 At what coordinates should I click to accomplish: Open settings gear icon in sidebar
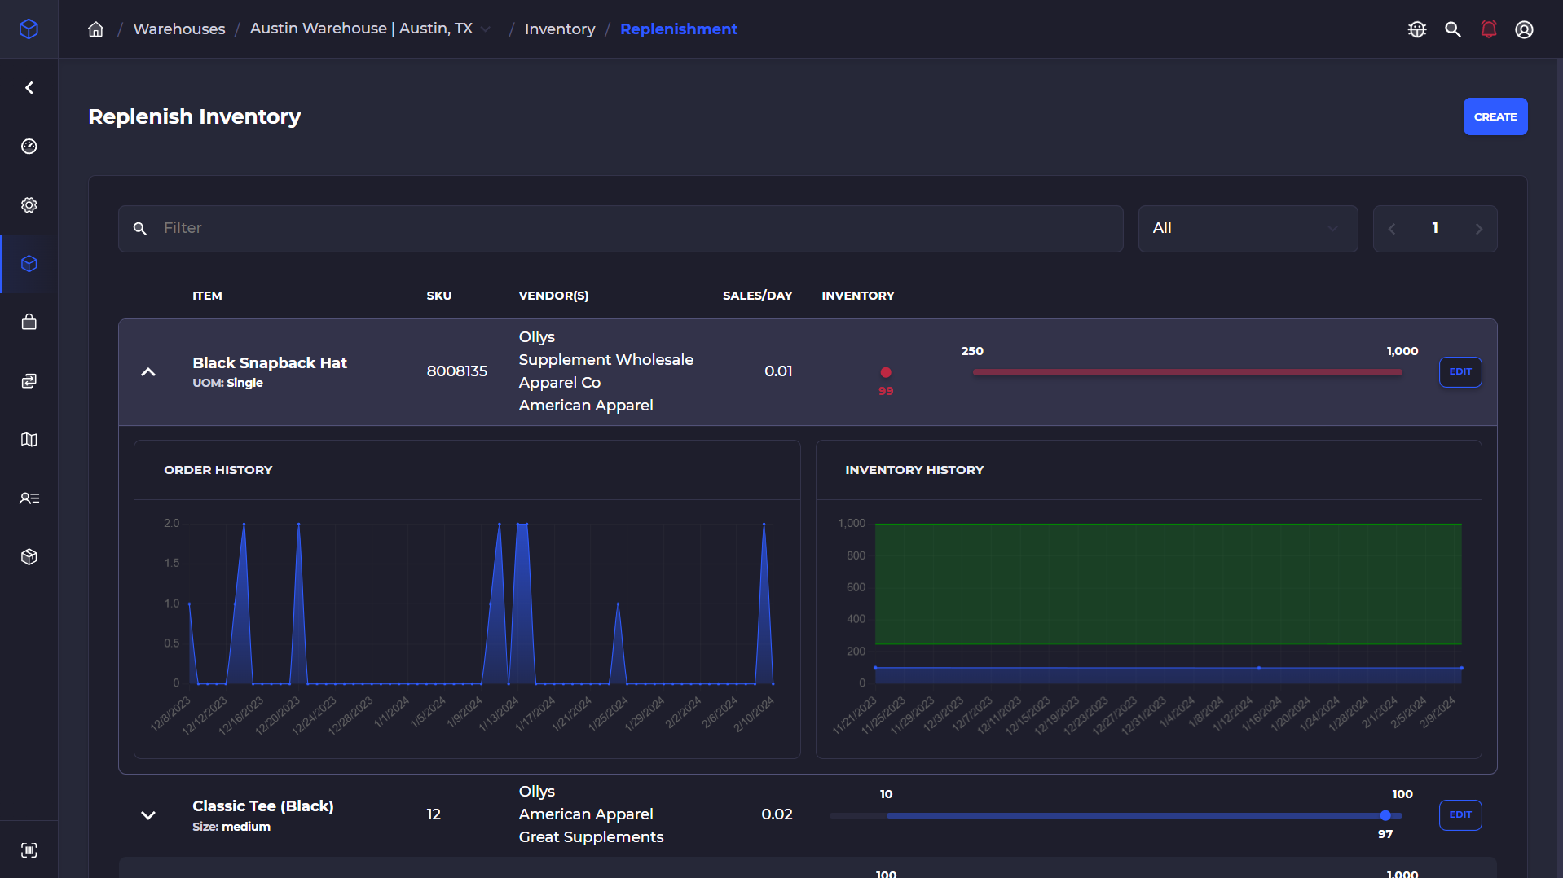[x=29, y=205]
